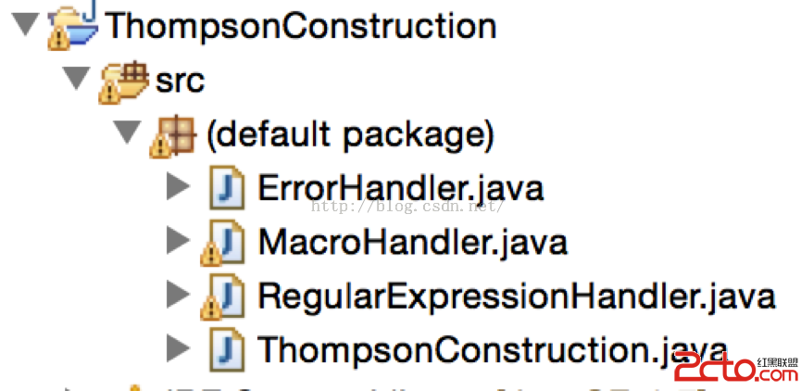Click the RegularExpressionHandler.java file icon
Image resolution: width=801 pixels, height=391 pixels.
(223, 296)
